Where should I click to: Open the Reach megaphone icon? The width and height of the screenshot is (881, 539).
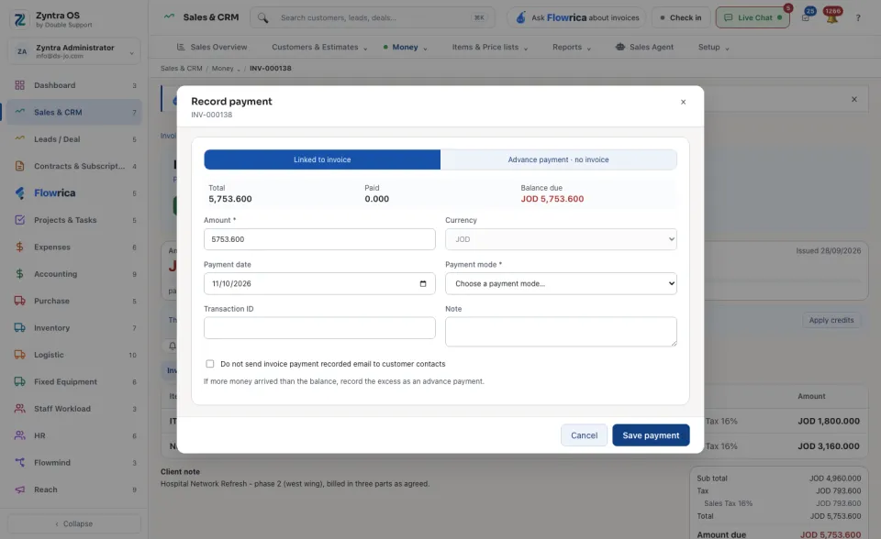click(19, 489)
